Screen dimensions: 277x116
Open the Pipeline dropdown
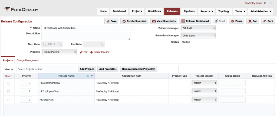click(59, 52)
